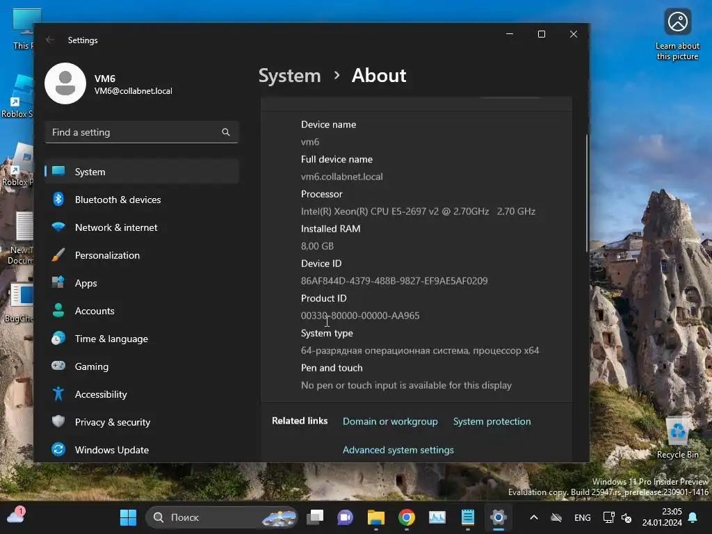Open Advanced system settings link

coord(398,450)
